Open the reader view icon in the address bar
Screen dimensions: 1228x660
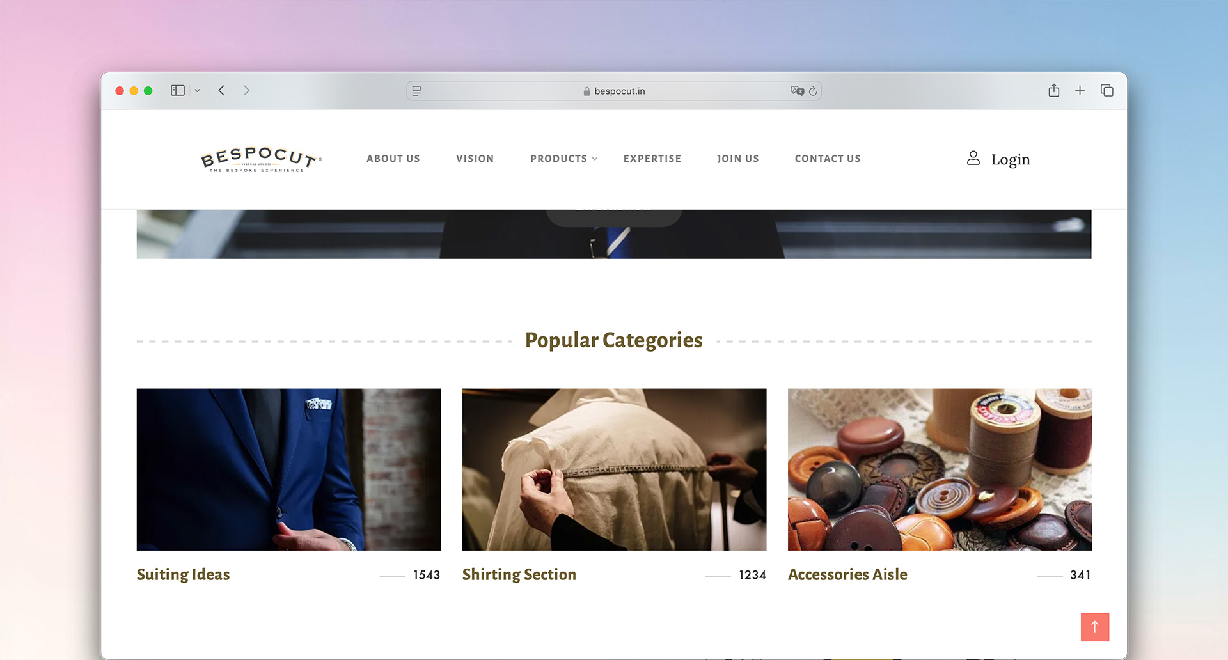click(x=416, y=91)
